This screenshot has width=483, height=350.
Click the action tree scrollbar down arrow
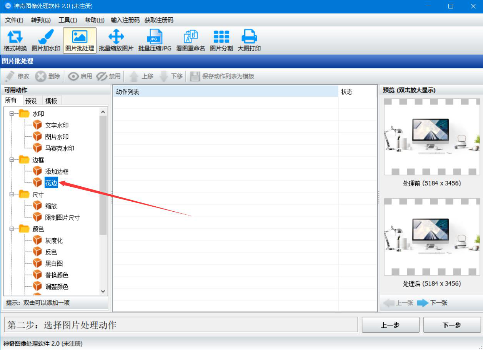click(x=103, y=291)
